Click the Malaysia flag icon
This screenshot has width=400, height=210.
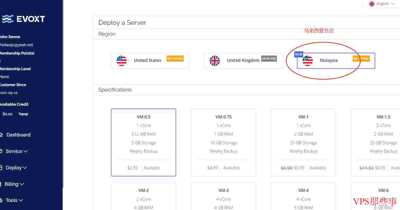coord(308,61)
